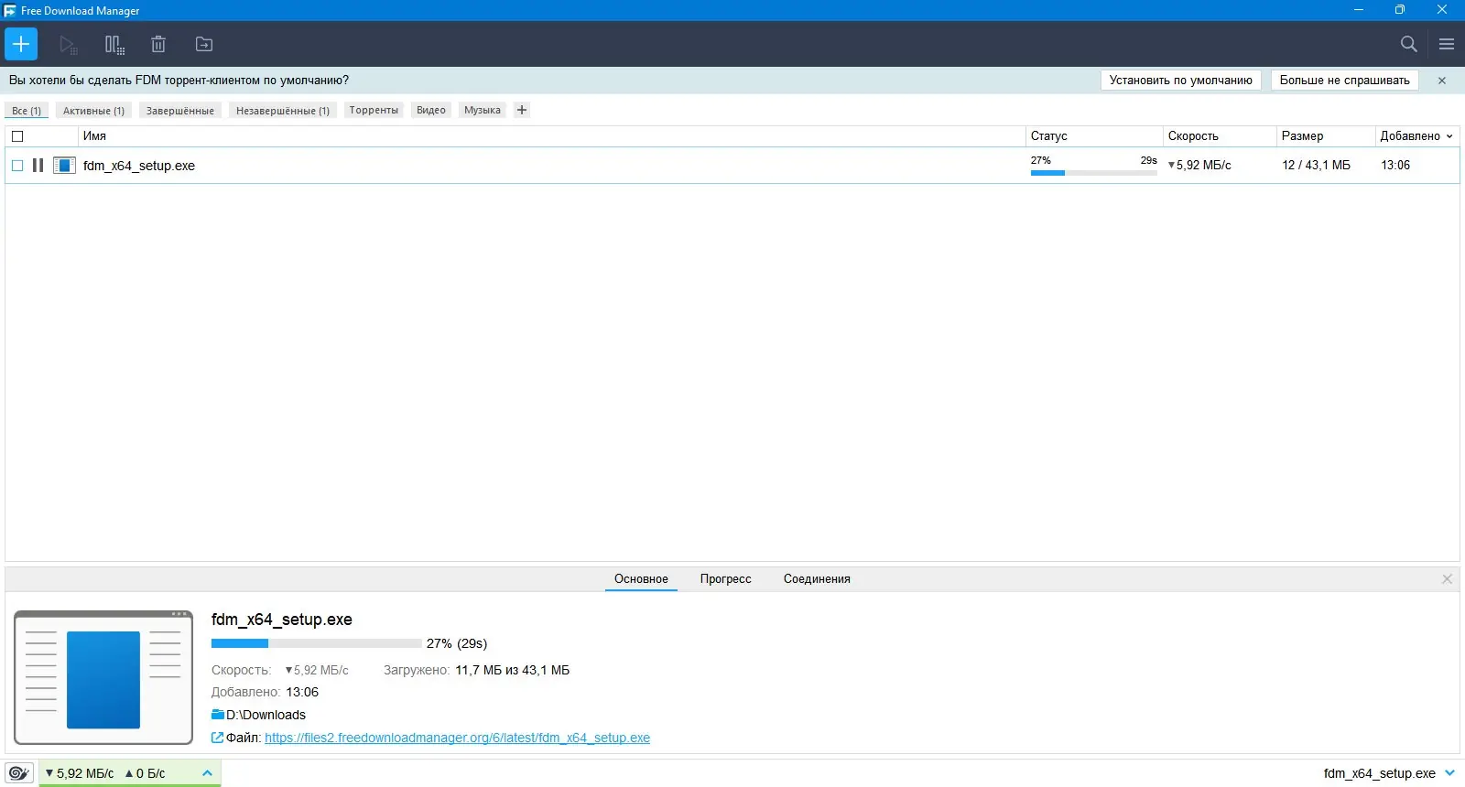Delete selected download with trash icon
The height and width of the screenshot is (787, 1465).
tap(158, 44)
